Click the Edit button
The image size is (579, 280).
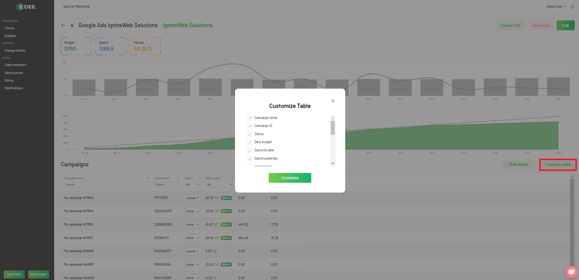tap(566, 26)
